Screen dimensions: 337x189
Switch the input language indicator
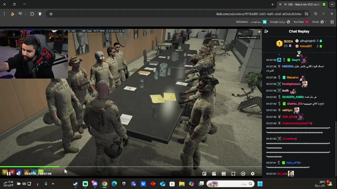(x=38, y=184)
